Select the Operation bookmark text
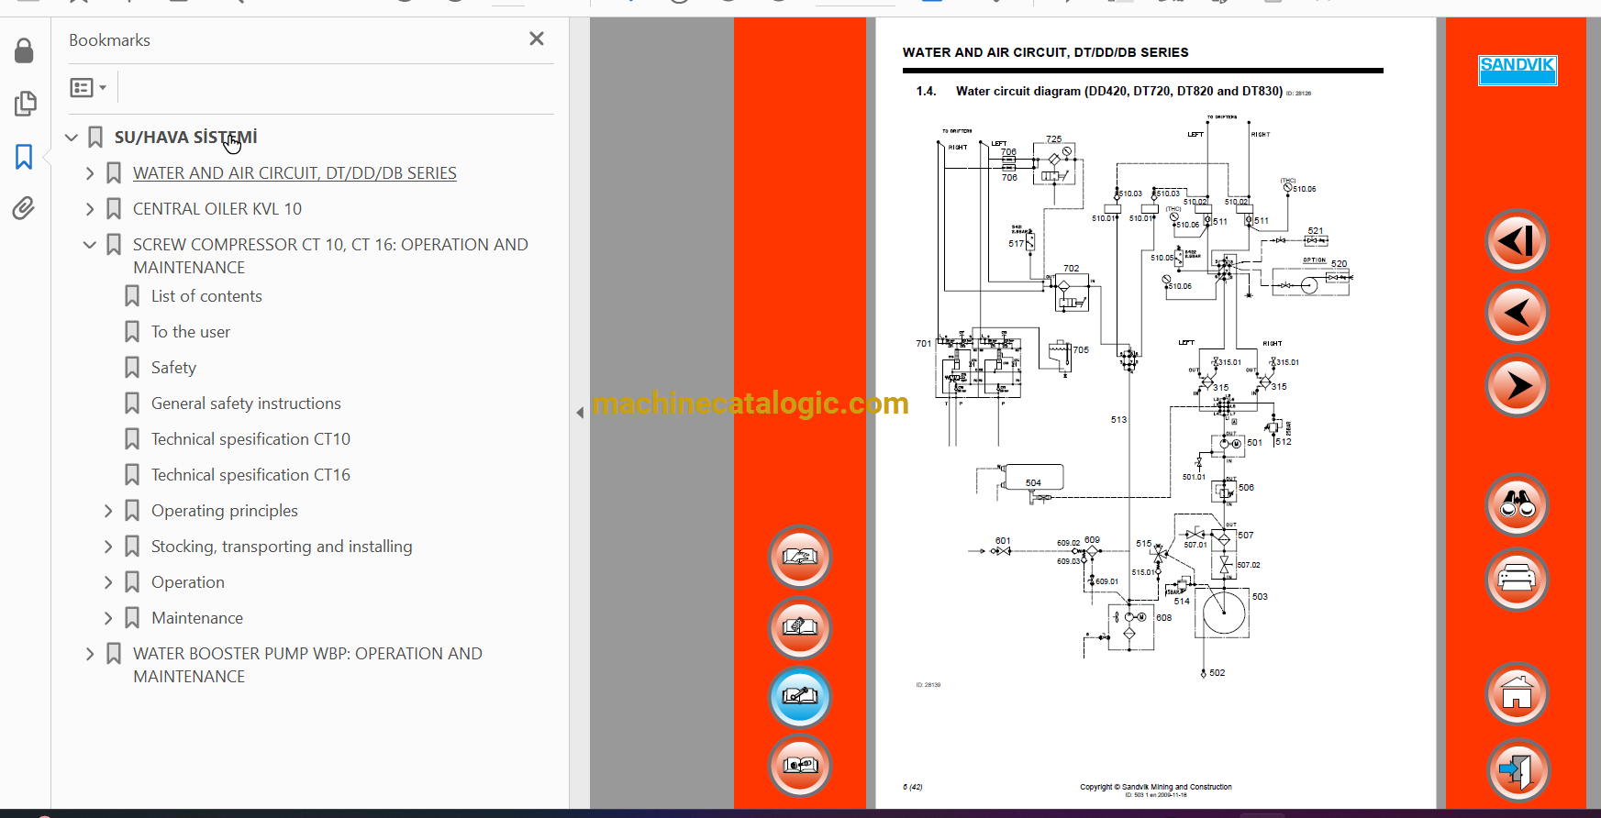 click(x=188, y=582)
